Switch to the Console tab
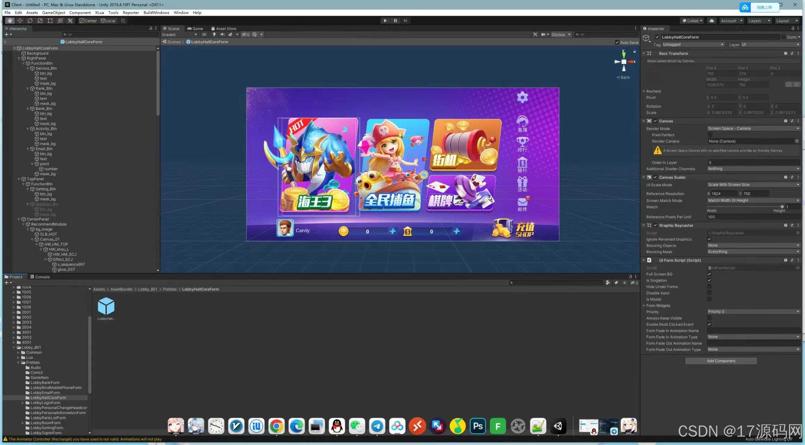The height and width of the screenshot is (445, 805). coord(40,277)
